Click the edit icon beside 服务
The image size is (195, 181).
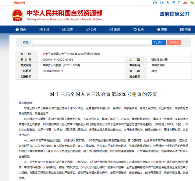click(x=111, y=30)
